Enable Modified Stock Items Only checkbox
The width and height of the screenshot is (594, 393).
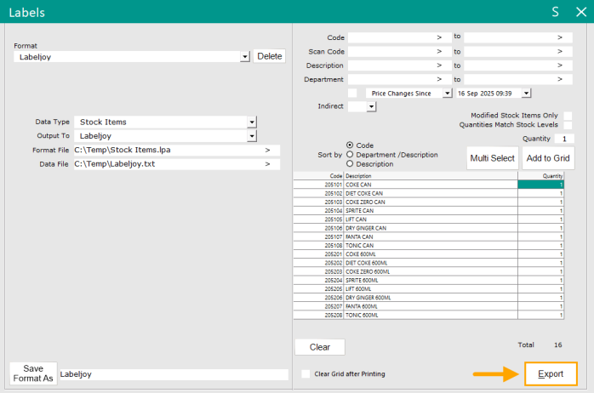coord(568,115)
